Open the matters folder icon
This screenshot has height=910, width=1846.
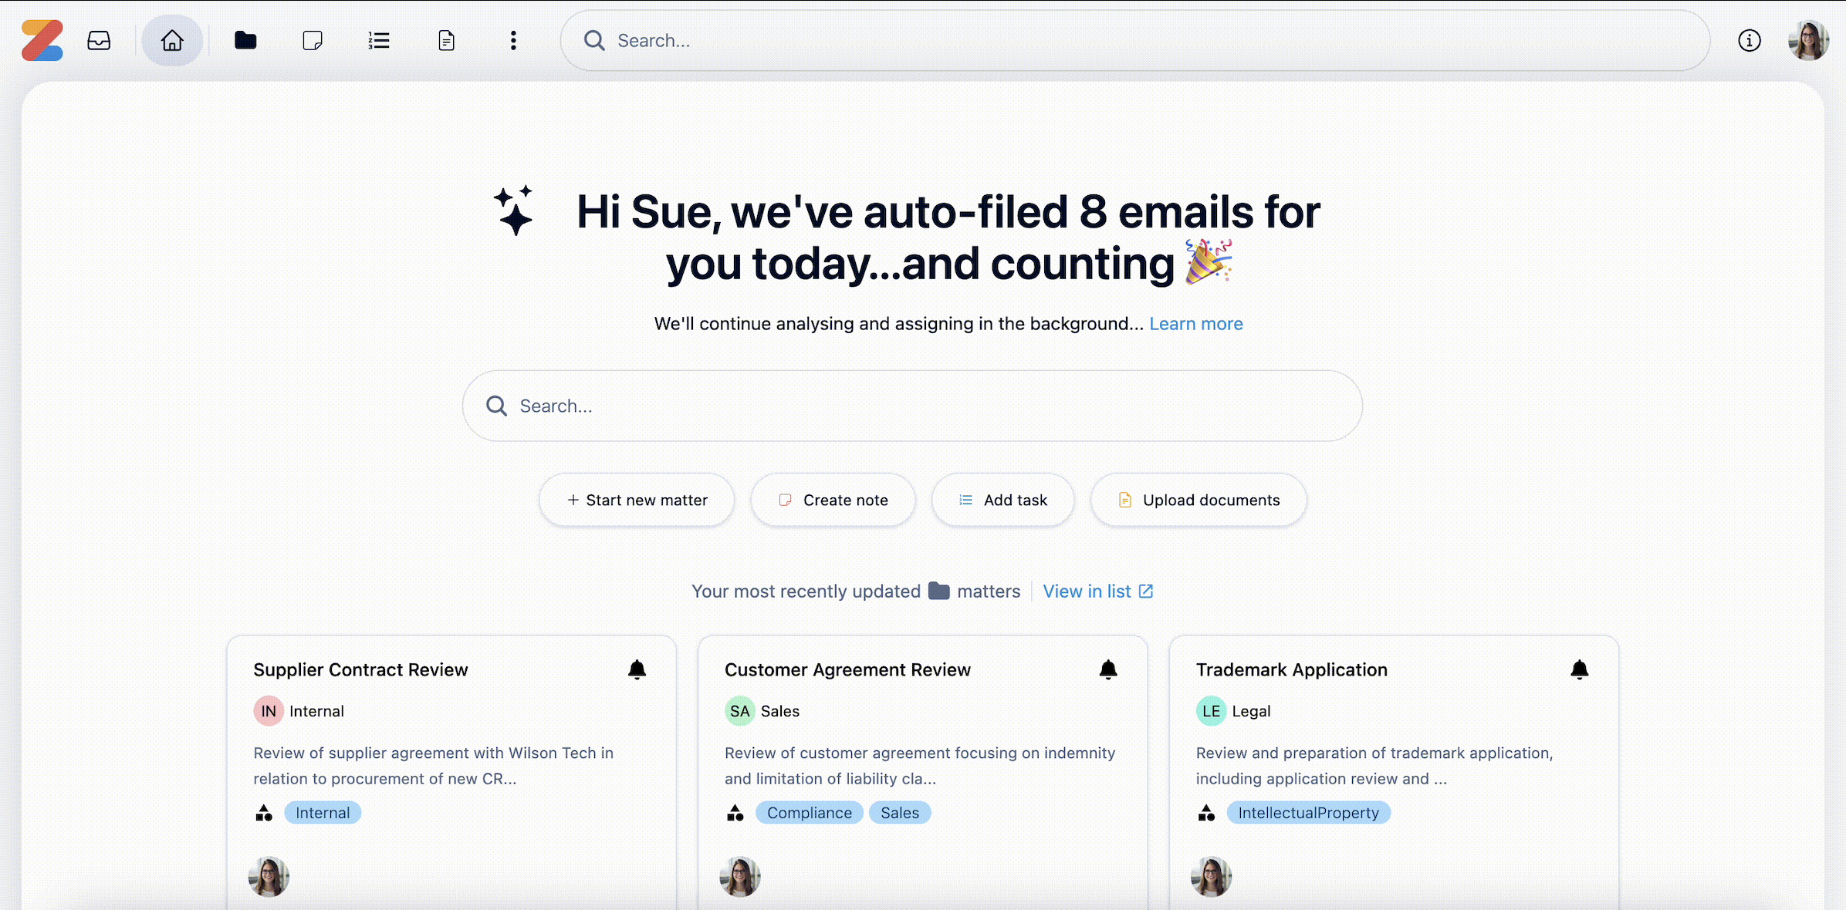pos(245,40)
